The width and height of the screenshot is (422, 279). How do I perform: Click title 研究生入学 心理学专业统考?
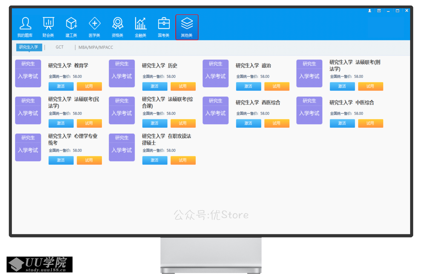[73, 139]
